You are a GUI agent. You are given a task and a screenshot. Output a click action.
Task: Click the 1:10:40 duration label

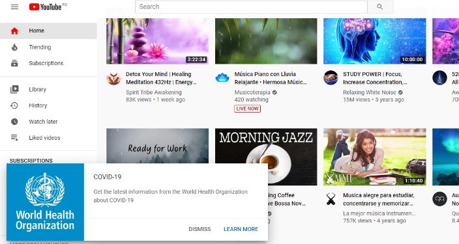[413, 181]
